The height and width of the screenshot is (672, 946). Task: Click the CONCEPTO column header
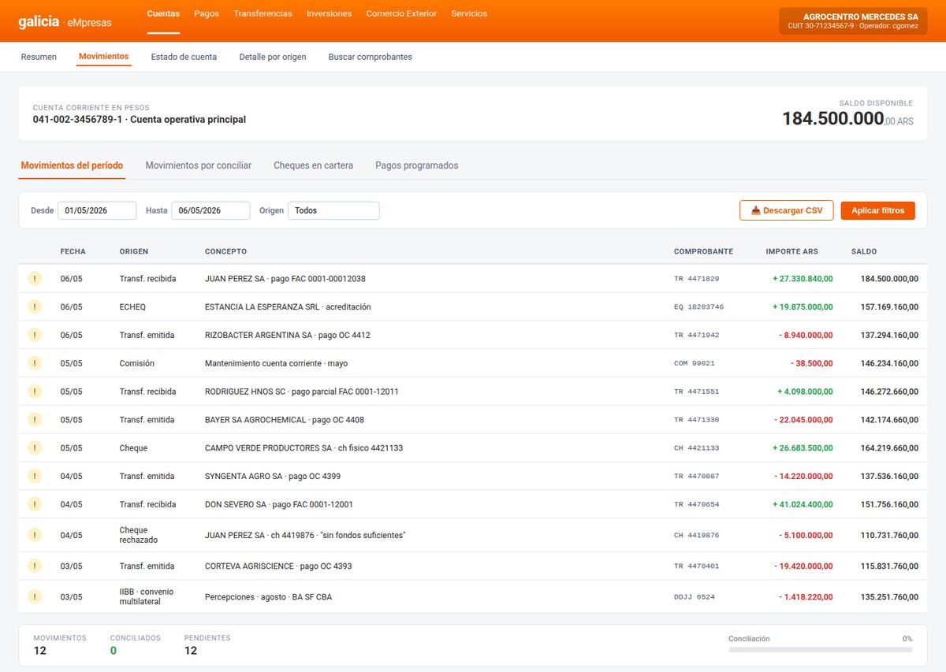(x=225, y=251)
